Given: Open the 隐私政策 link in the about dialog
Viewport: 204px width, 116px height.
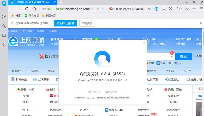Looking at the screenshot, I should point(111,92).
